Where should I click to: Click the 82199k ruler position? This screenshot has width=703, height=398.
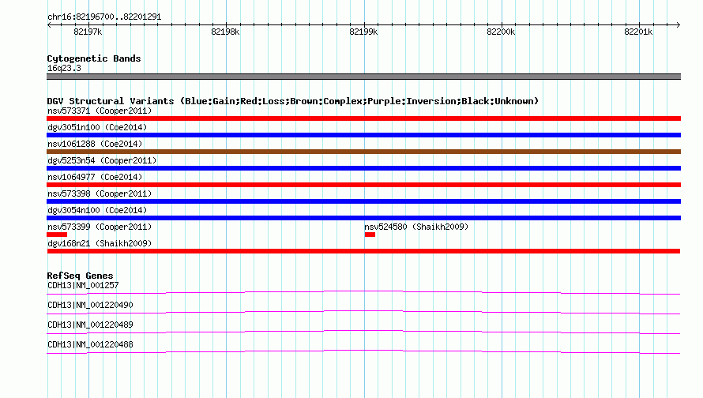pyautogui.click(x=363, y=32)
